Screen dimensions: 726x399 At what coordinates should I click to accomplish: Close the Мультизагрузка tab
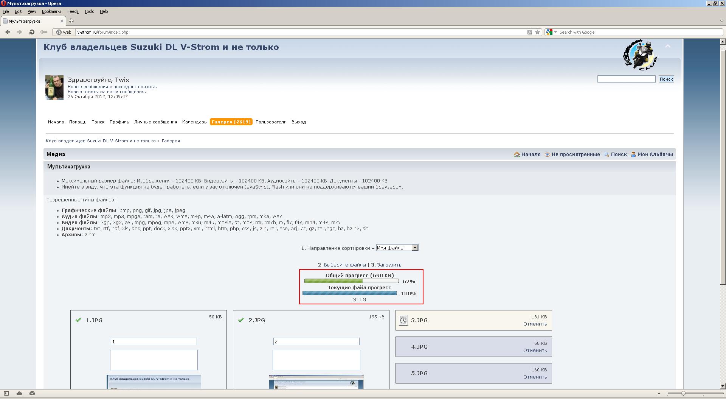(62, 21)
